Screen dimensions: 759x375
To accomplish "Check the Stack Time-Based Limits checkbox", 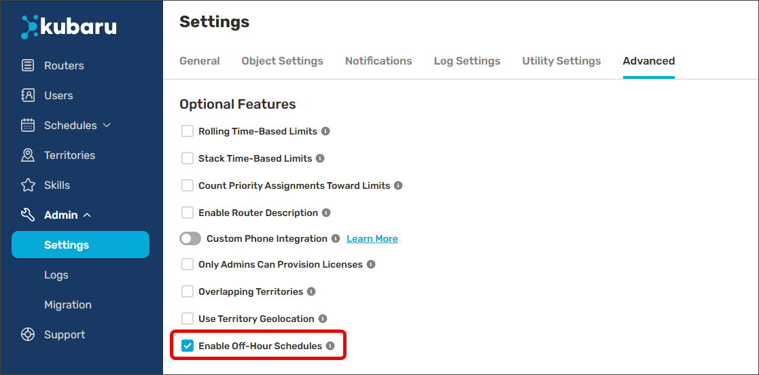I will coord(188,158).
